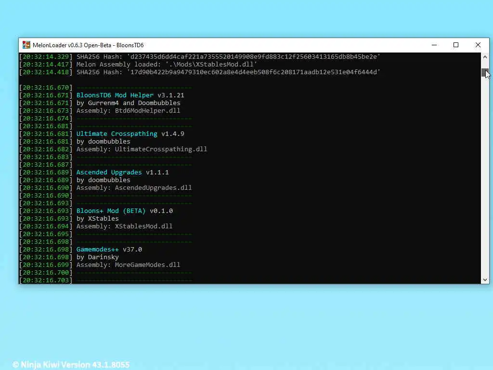Screen dimensions: 493x370
Task: Click the SHA256 hash starting with 'd237435d'
Action: pyautogui.click(x=253, y=57)
